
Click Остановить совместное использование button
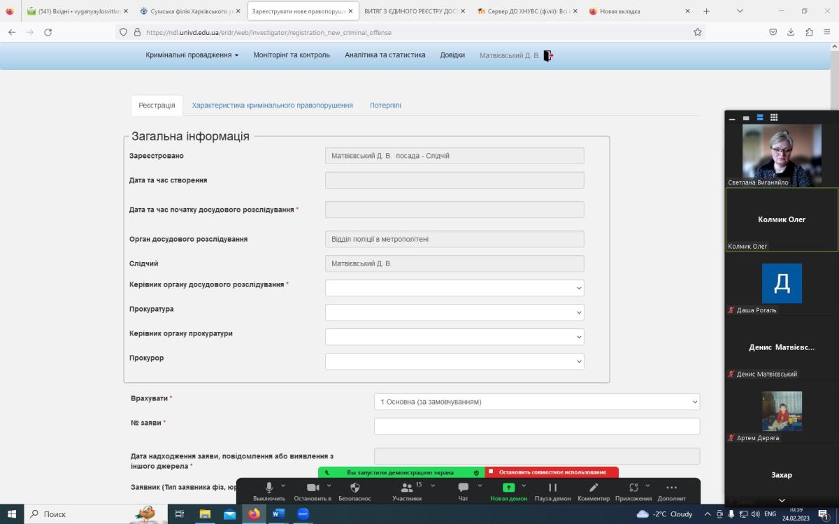552,472
